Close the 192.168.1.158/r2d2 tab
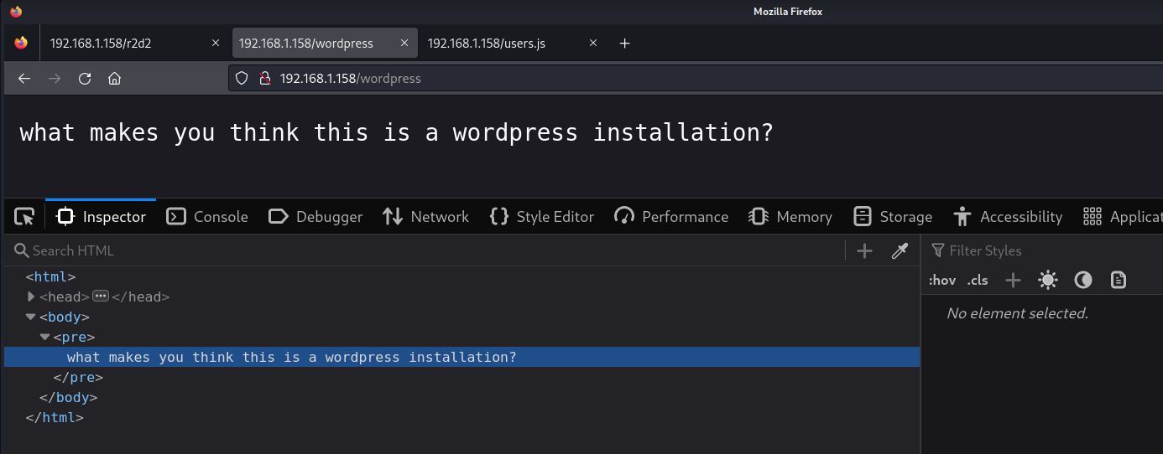Image resolution: width=1163 pixels, height=454 pixels. pos(216,43)
